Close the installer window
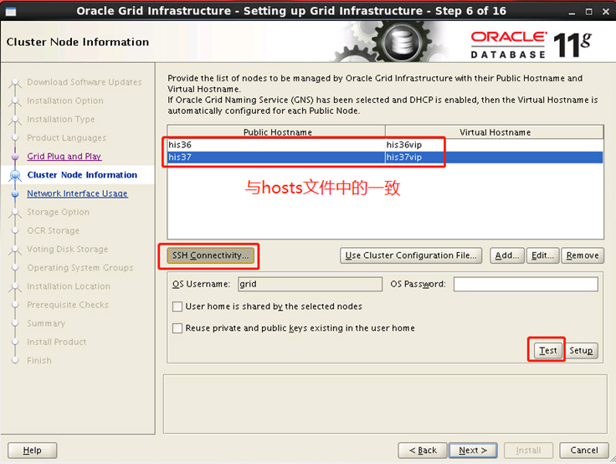Screen dimensions: 616x464 pyautogui.click(x=606, y=12)
